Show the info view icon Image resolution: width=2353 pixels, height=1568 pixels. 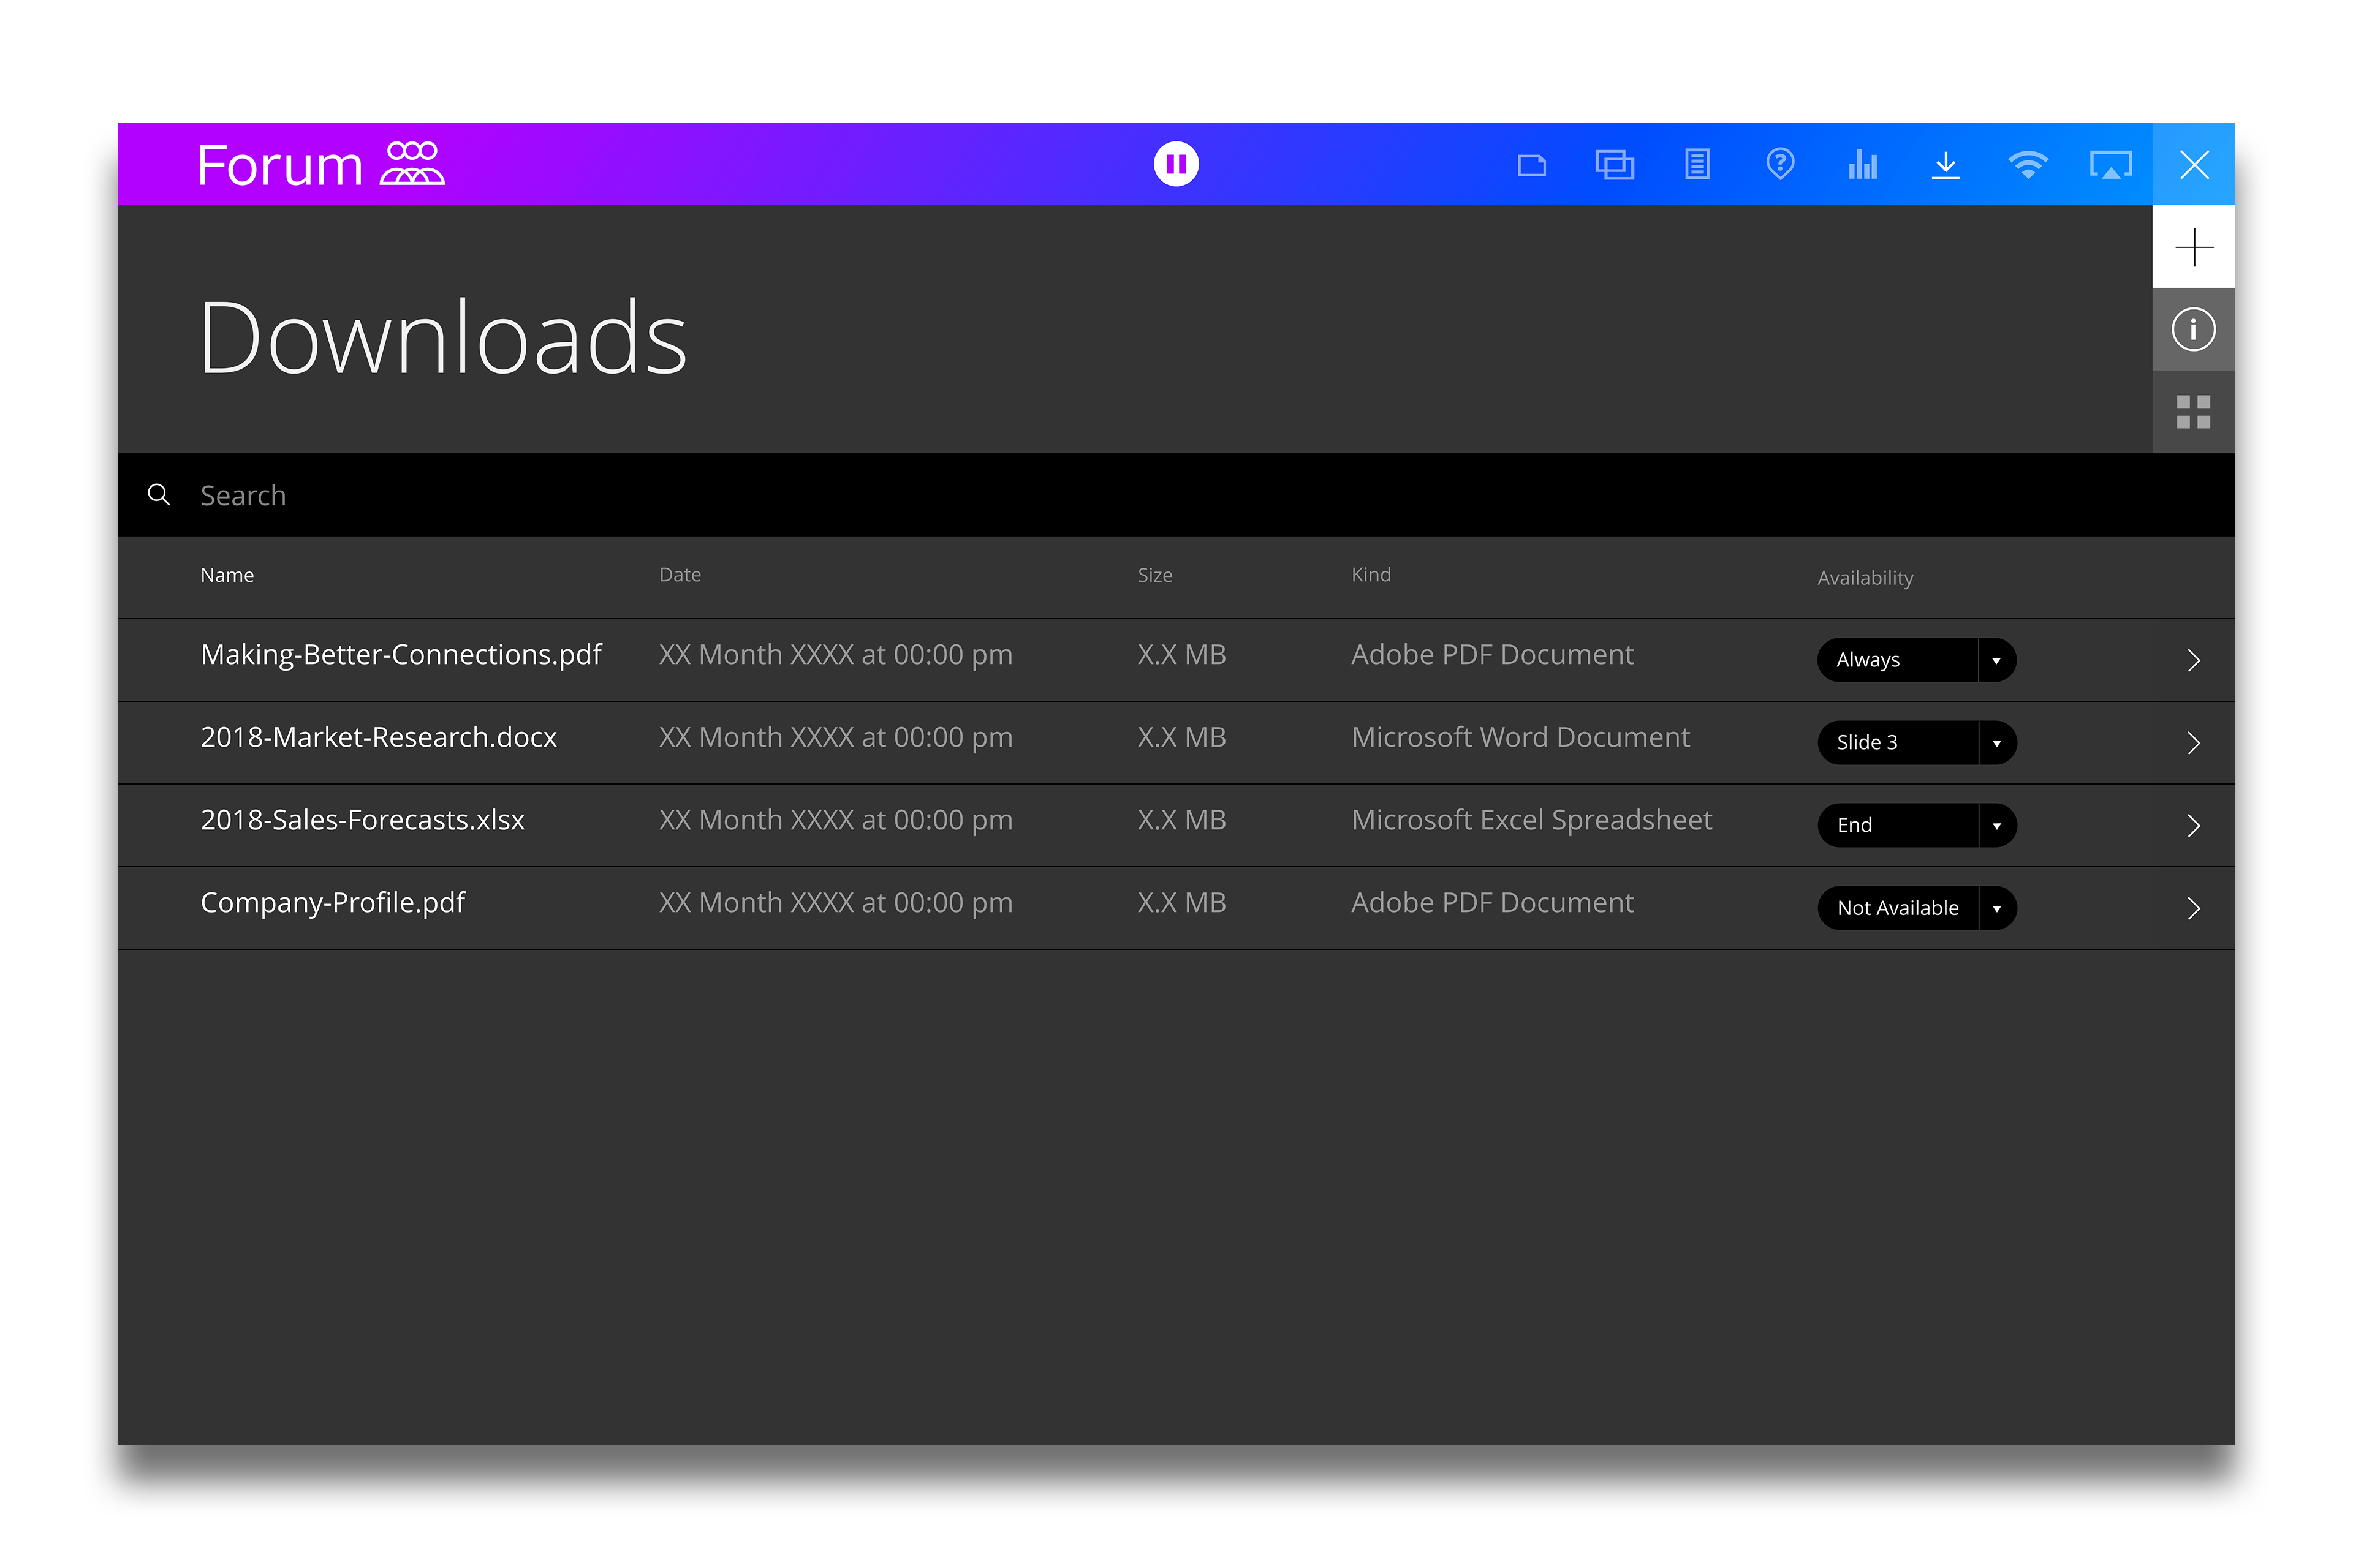[2193, 329]
